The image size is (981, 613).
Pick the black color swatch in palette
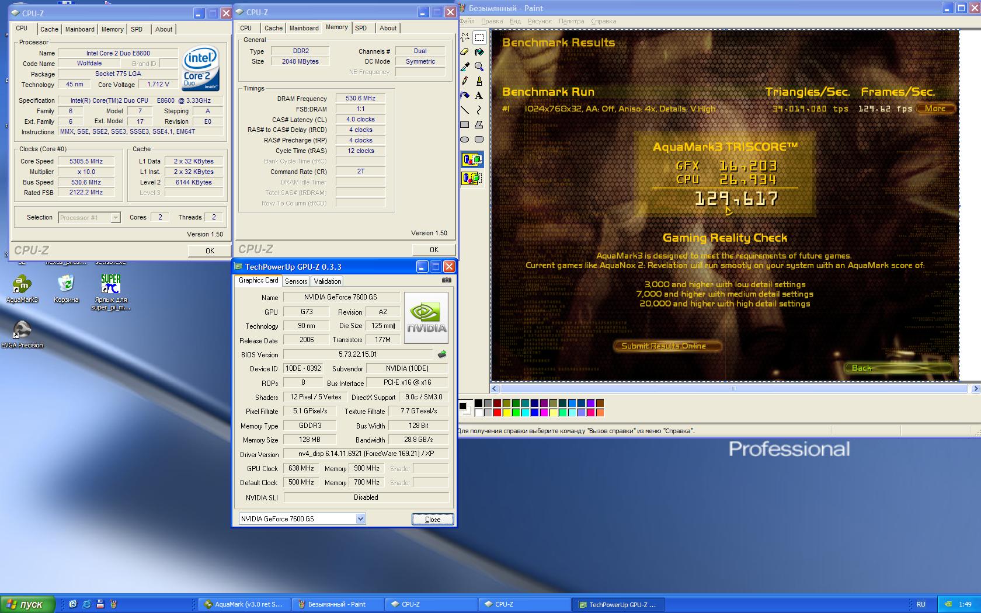[x=478, y=403]
